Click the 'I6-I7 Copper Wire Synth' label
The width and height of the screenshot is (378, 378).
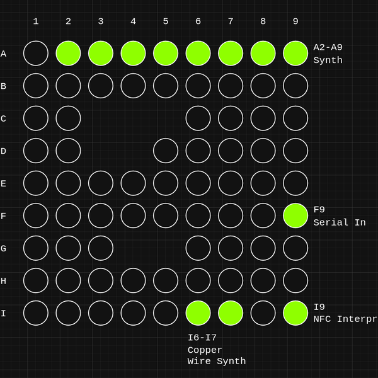[x=217, y=349]
